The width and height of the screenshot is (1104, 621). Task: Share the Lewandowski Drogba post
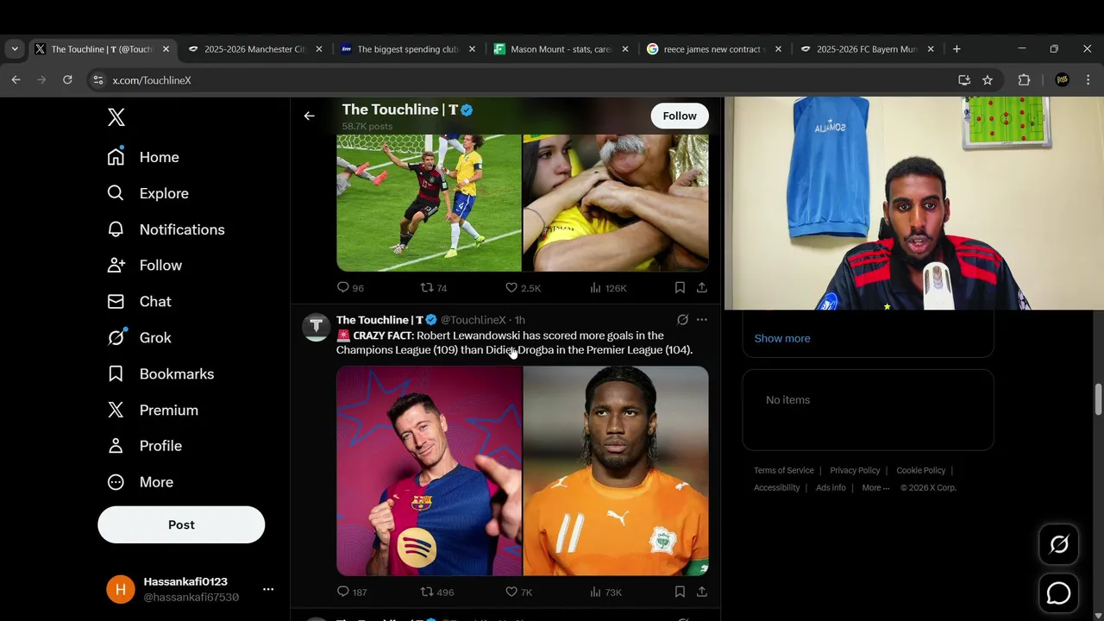(x=702, y=592)
